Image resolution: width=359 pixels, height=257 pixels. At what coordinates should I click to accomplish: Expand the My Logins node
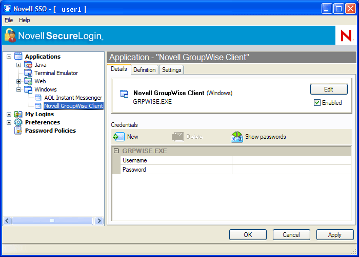click(9, 114)
